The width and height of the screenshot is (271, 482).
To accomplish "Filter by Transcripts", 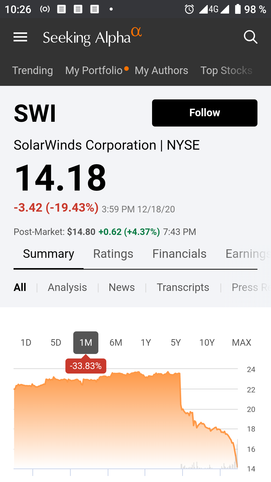I will (x=183, y=287).
